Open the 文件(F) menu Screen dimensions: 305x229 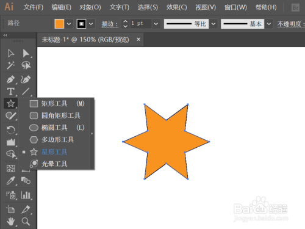click(34, 7)
